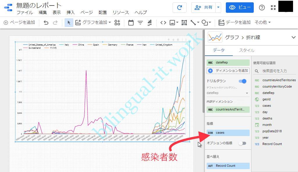Open the help question mark icon

(x=262, y=8)
